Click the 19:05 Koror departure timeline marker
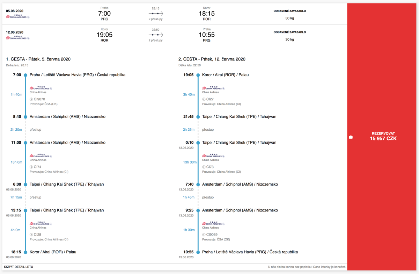The width and height of the screenshot is (419, 274). [198, 75]
